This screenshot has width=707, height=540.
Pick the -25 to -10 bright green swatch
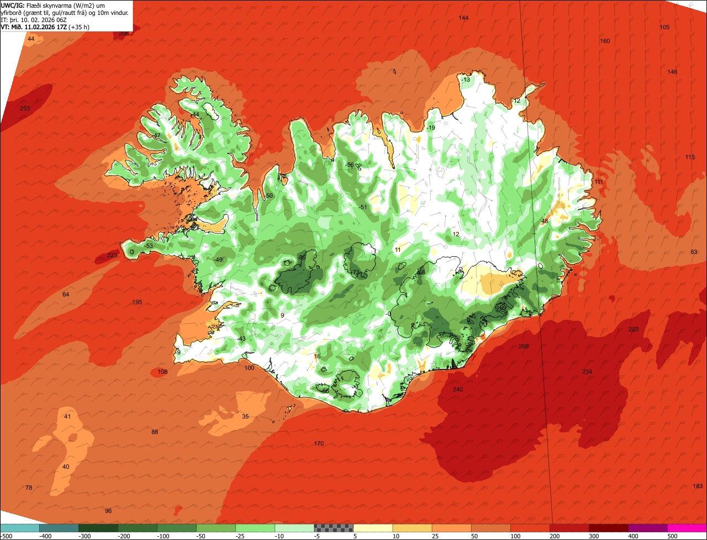[255, 528]
